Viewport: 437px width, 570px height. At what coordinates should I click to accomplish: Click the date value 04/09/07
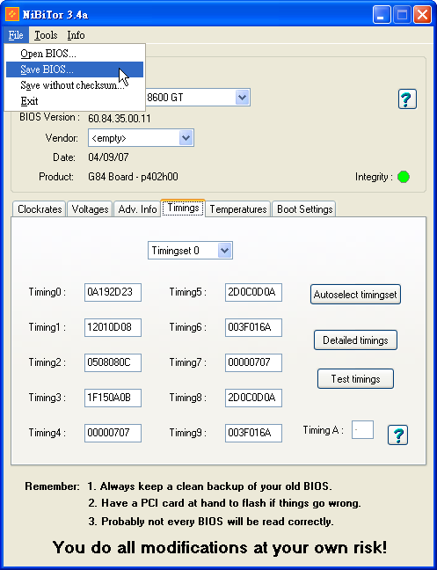coord(108,157)
